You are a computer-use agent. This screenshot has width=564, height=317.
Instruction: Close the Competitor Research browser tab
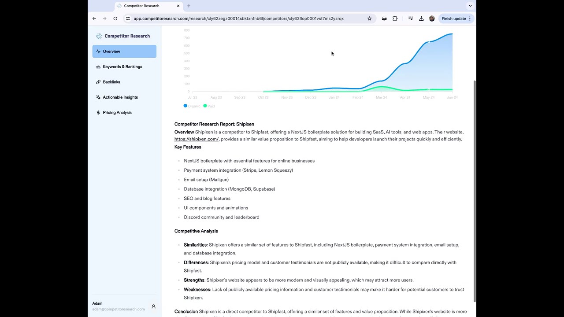point(178,6)
